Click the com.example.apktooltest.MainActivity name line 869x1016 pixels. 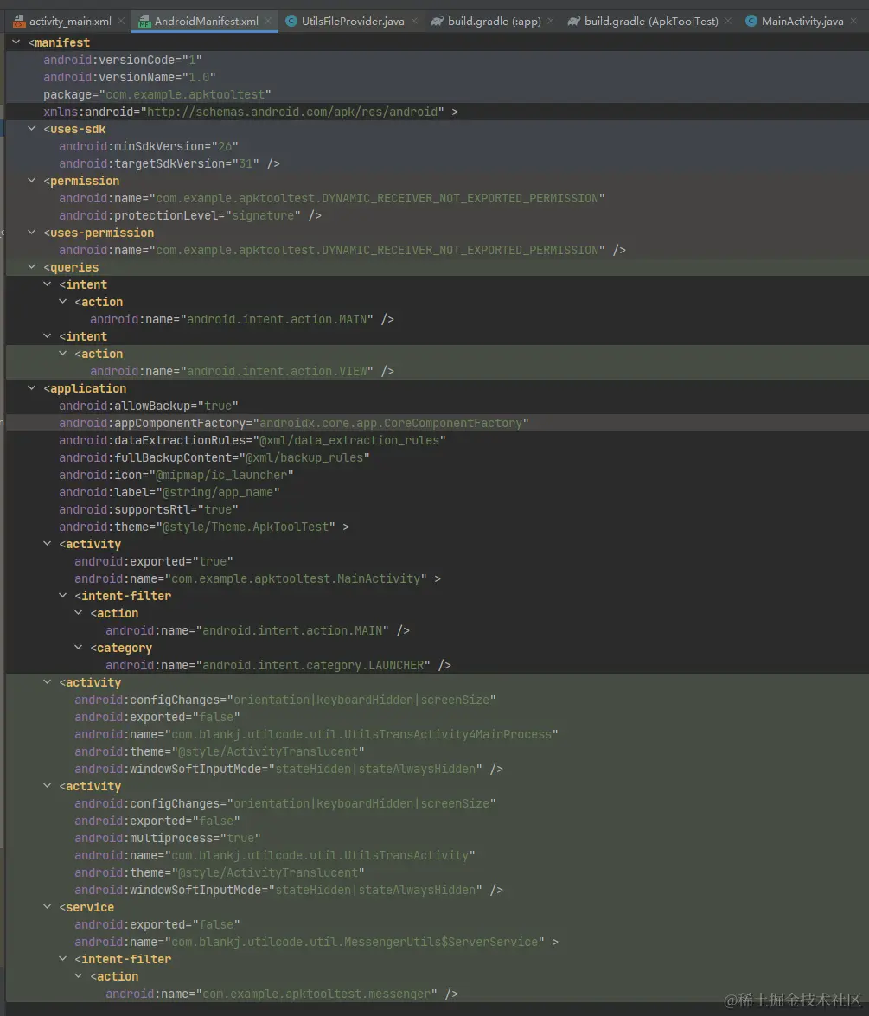point(258,578)
